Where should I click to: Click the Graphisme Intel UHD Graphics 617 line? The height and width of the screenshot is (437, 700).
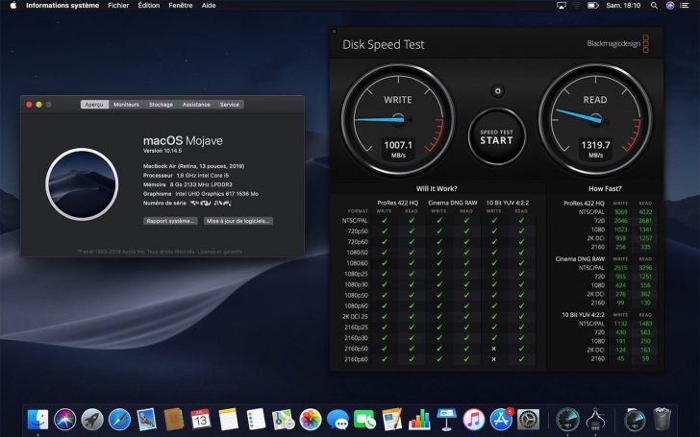[x=200, y=194]
